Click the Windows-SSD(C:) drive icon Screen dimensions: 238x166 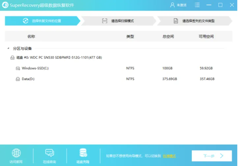18,68
